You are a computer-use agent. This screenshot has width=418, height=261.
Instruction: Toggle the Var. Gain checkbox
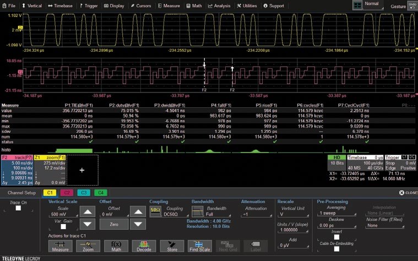pyautogui.click(x=63, y=227)
